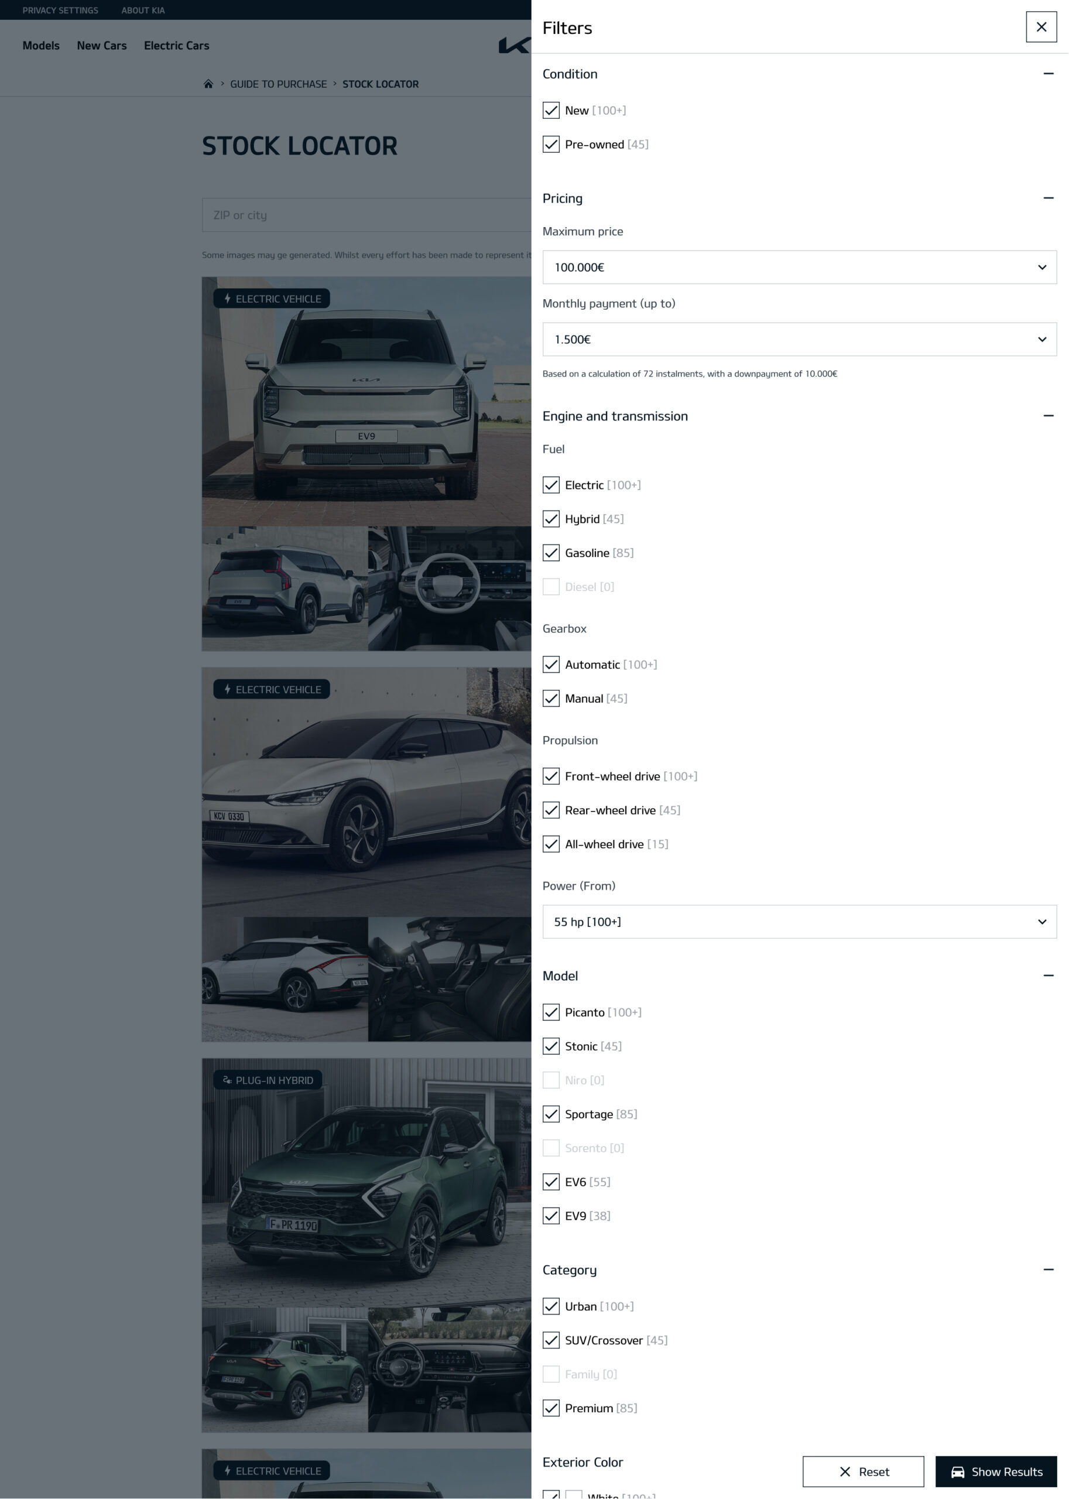Click the home breadcrumb icon
The height and width of the screenshot is (1499, 1069).
(x=208, y=84)
